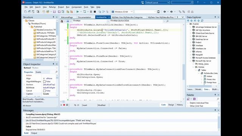Switch to the Documentation tab
The width and height of the screenshot is (242, 136).
[x=85, y=17]
